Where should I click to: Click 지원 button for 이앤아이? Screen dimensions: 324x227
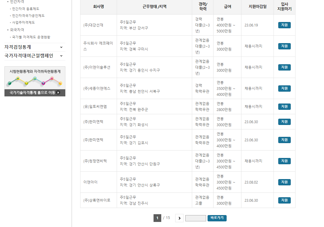[x=284, y=181]
